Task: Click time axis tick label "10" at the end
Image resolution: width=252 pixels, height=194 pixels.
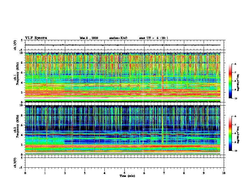Action: [x=224, y=173]
